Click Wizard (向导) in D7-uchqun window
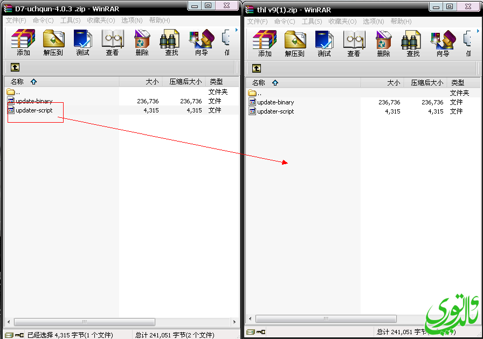483x339 pixels. coord(202,43)
